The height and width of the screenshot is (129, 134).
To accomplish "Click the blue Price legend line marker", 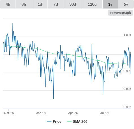I will click(49, 122).
